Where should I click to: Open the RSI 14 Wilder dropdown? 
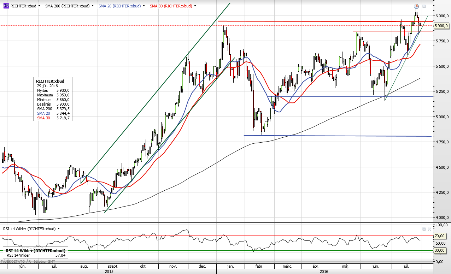pos(59,229)
